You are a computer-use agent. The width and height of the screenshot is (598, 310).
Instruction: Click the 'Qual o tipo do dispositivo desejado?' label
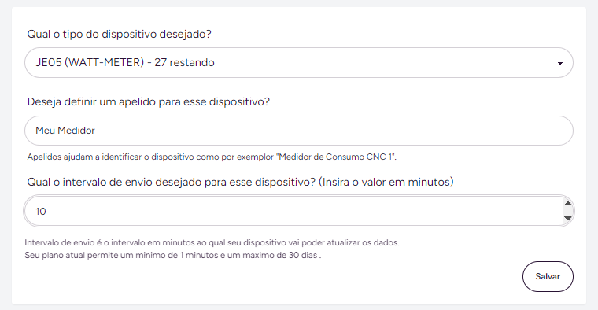[119, 35]
